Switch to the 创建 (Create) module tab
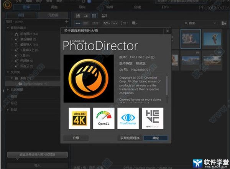 [138, 7]
